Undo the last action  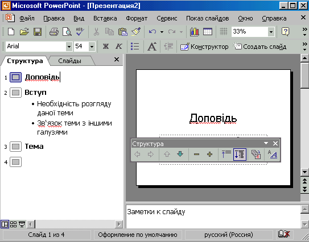pyautogui.click(x=153, y=31)
